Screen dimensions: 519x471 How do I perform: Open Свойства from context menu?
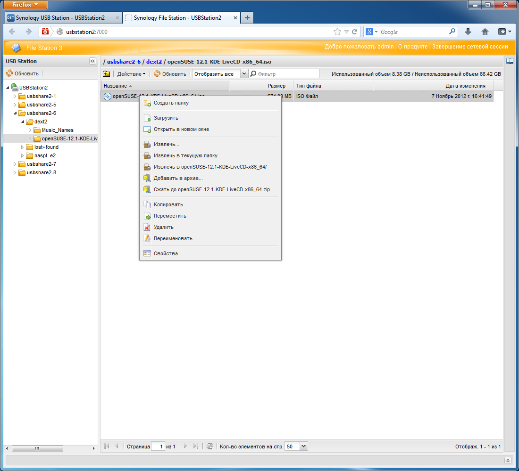(x=210, y=253)
